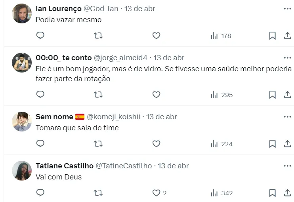Bookmark the Sem nome tweet
Viewport: 294px width, 202px height.
[273, 144]
